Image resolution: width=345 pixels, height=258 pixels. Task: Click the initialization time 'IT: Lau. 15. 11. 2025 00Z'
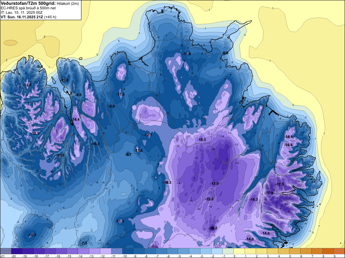pos(21,12)
